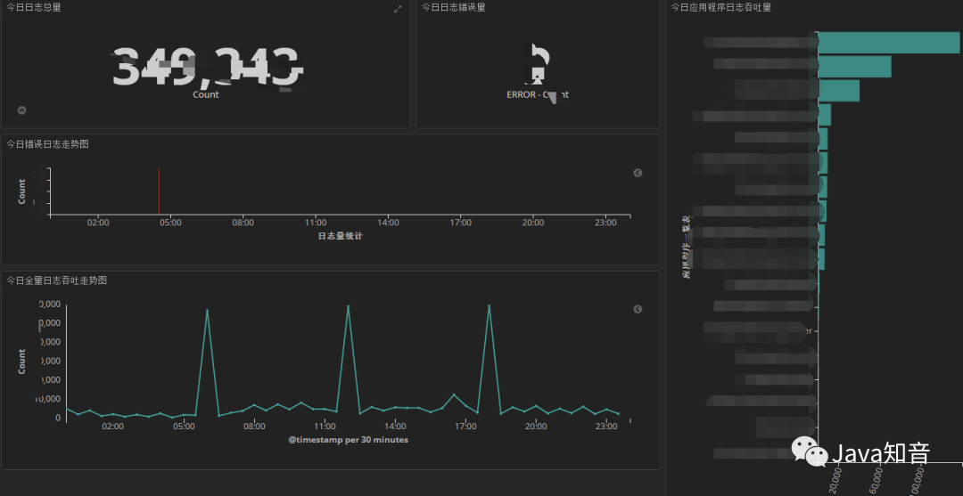
Task: Toggle the legend arrow in 今日错误日志走势图 panel
Action: click(638, 173)
